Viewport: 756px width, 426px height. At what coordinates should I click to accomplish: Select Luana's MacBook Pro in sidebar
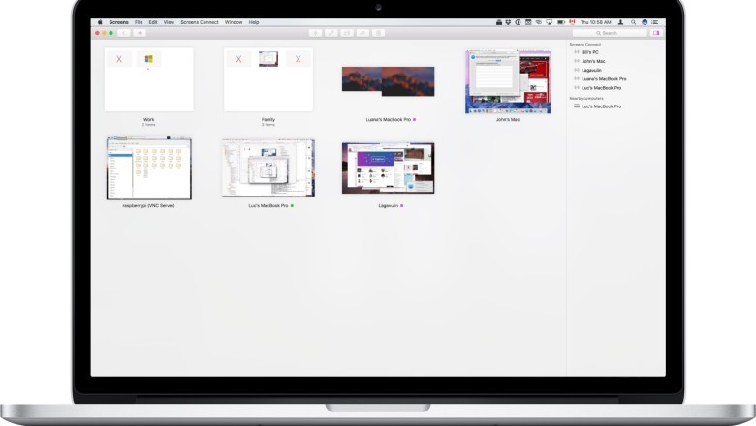(x=601, y=79)
